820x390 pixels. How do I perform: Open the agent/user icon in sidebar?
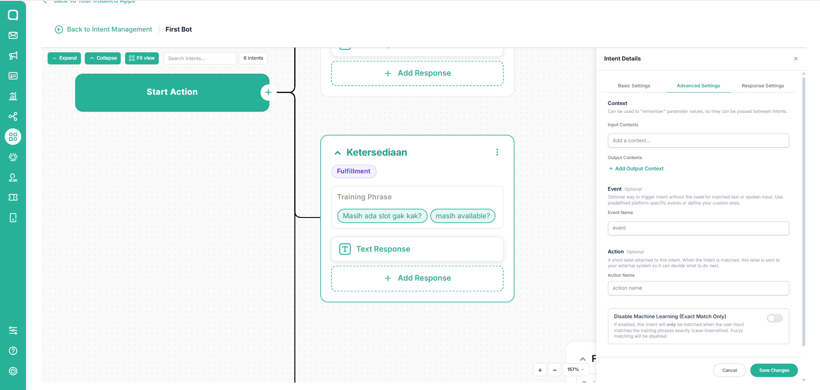tap(13, 177)
